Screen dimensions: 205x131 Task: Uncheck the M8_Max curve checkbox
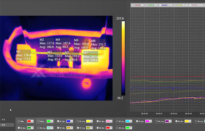pyautogui.click(x=98, y=128)
